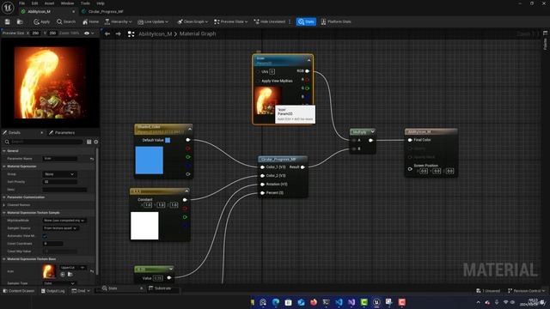The image size is (550, 309).
Task: Open Platform Stats
Action: pos(336,21)
